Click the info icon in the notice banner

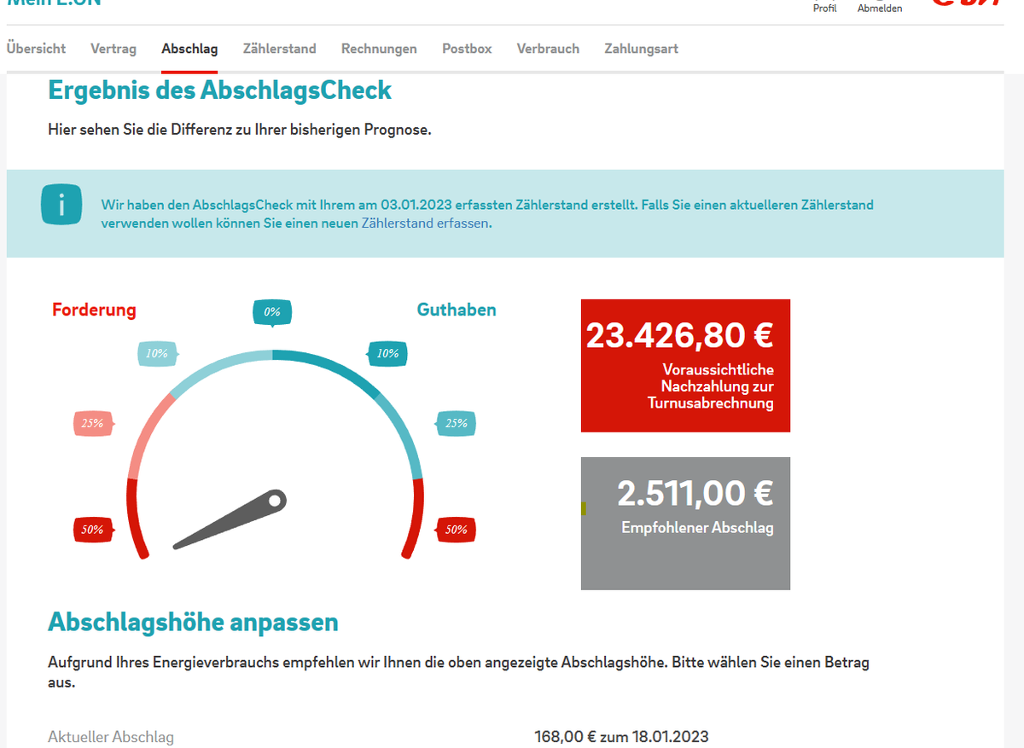(62, 205)
